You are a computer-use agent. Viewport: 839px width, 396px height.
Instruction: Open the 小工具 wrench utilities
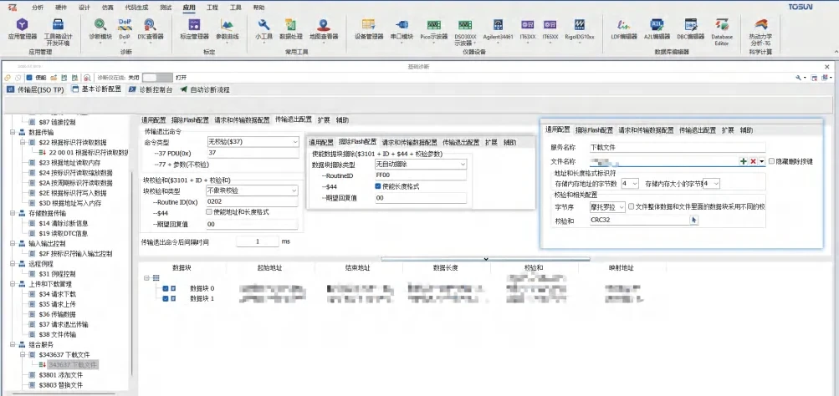(x=263, y=29)
